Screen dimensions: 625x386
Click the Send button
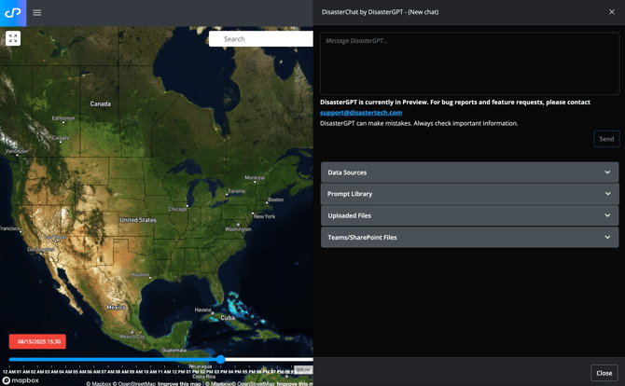[606, 139]
